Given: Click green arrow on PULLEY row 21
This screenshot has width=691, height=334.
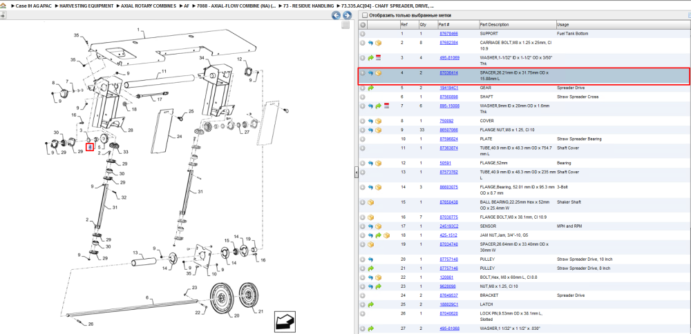Looking at the screenshot, I should click(370, 268).
